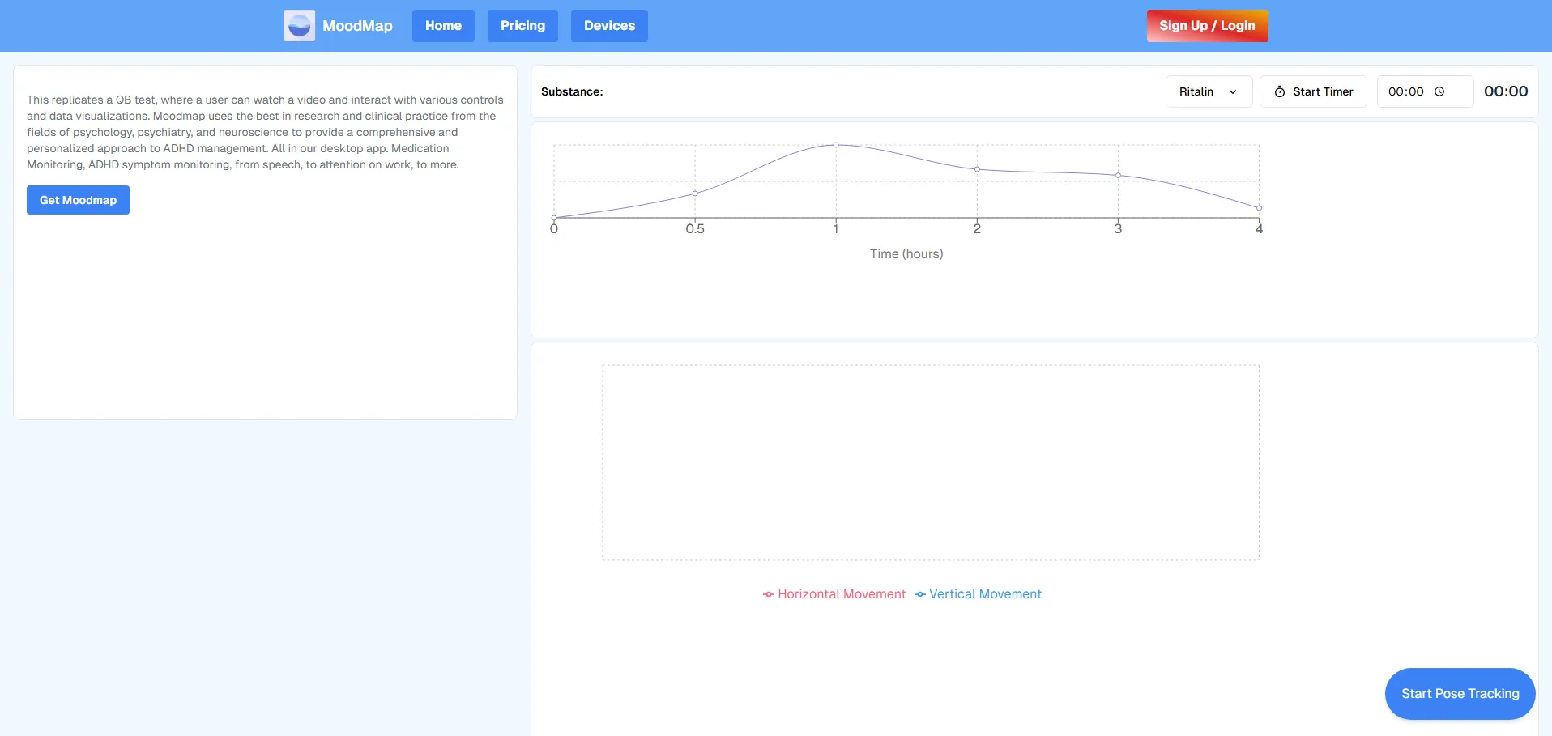Open the Pricing page
This screenshot has height=736, width=1552.
(x=522, y=26)
